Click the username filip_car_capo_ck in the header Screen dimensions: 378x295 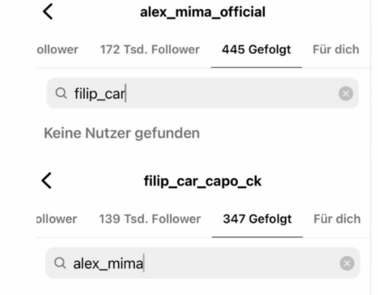point(204,181)
